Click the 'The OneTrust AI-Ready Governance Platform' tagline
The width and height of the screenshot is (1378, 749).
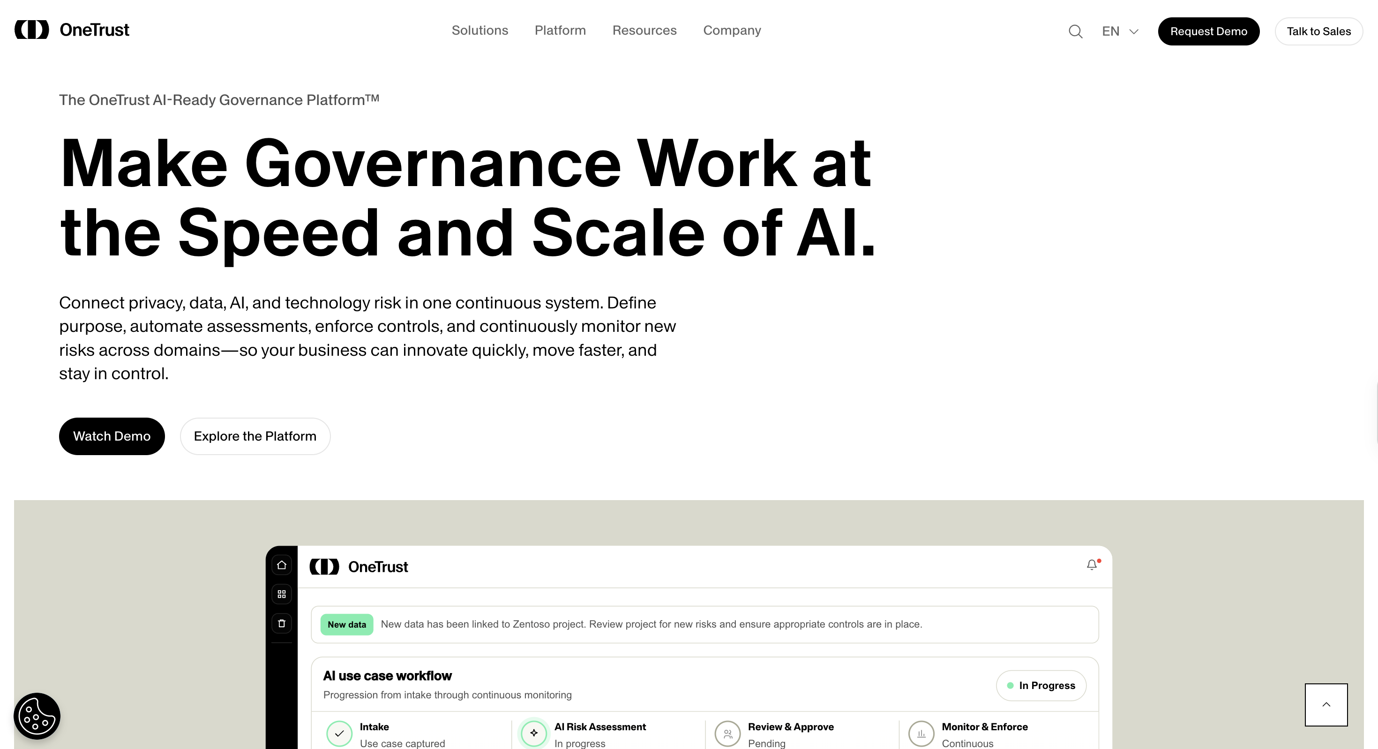219,99
